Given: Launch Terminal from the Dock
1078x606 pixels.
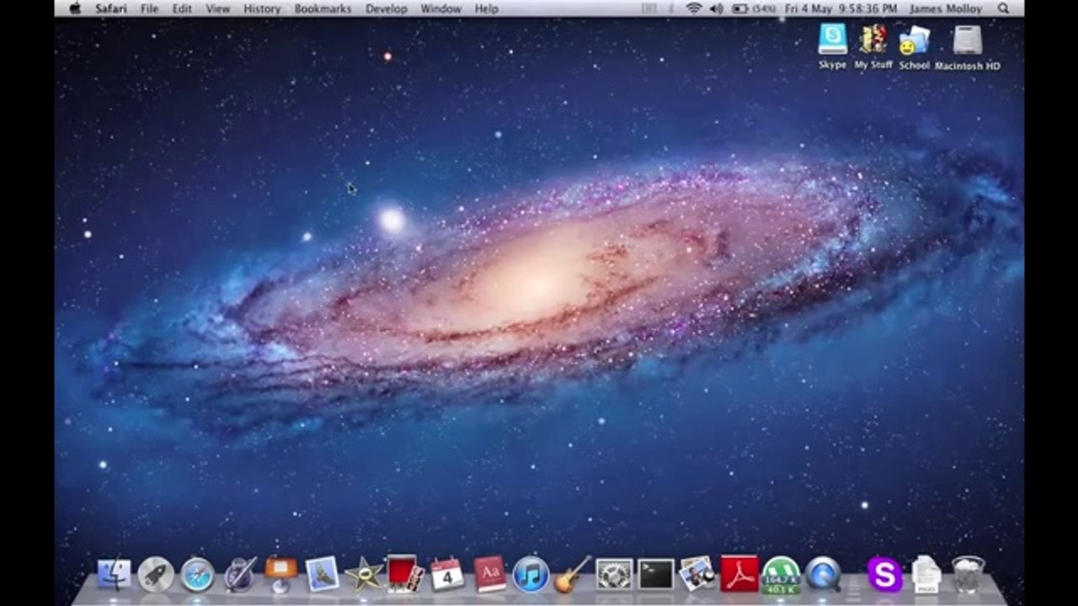Looking at the screenshot, I should [x=656, y=575].
